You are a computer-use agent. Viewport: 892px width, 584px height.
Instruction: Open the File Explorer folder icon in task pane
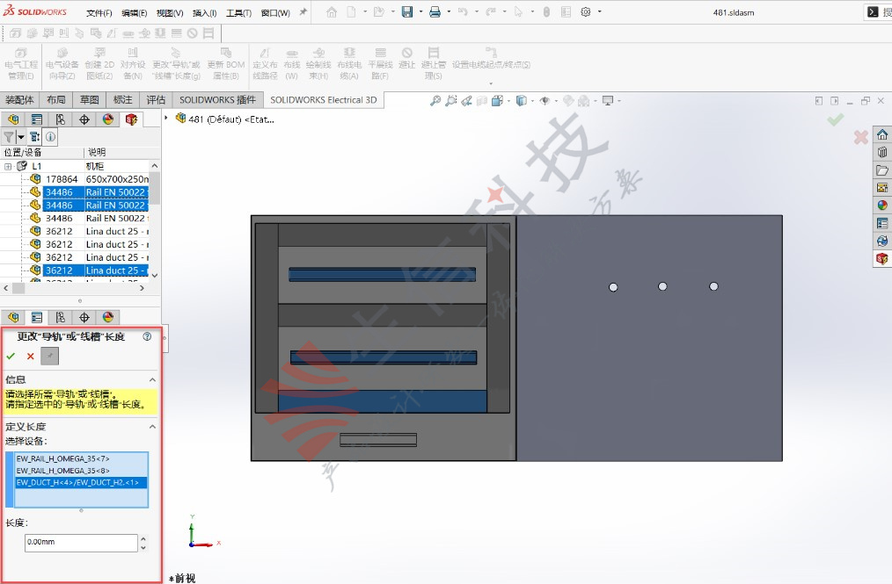click(882, 169)
